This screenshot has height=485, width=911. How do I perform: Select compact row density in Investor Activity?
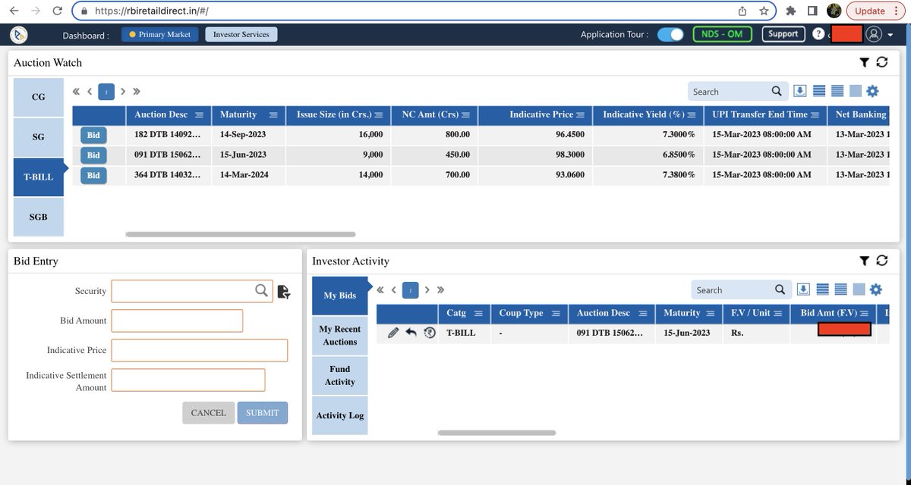(x=822, y=289)
